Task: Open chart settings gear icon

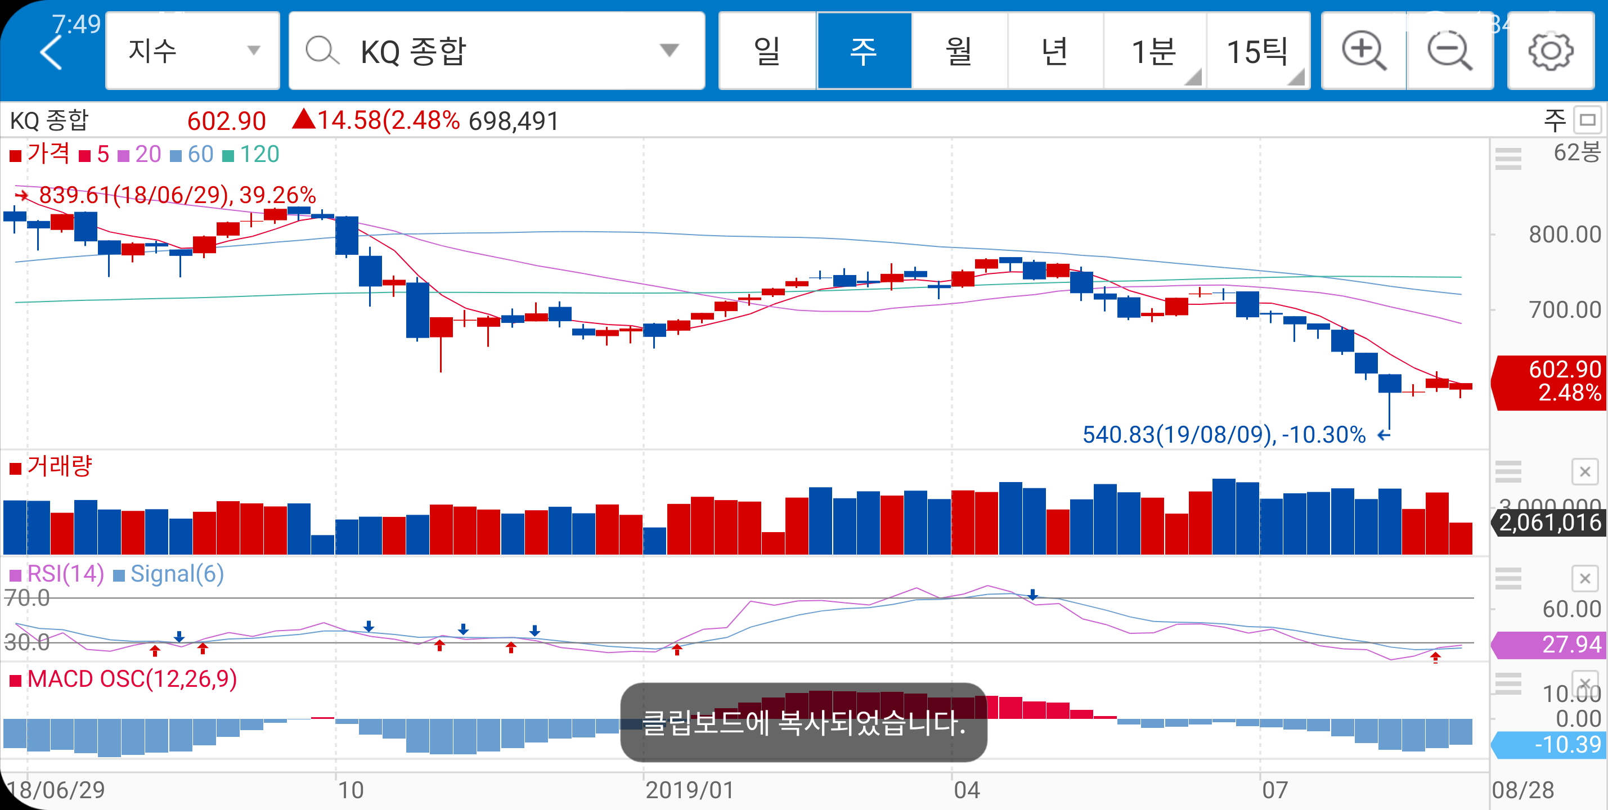Action: click(1551, 51)
